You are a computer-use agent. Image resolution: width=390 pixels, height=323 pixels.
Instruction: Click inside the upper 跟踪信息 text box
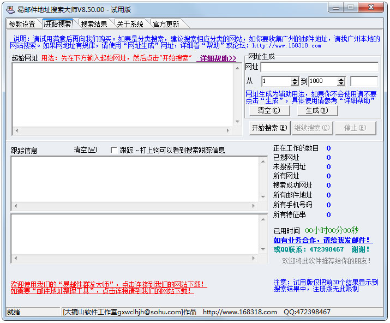coord(135,179)
